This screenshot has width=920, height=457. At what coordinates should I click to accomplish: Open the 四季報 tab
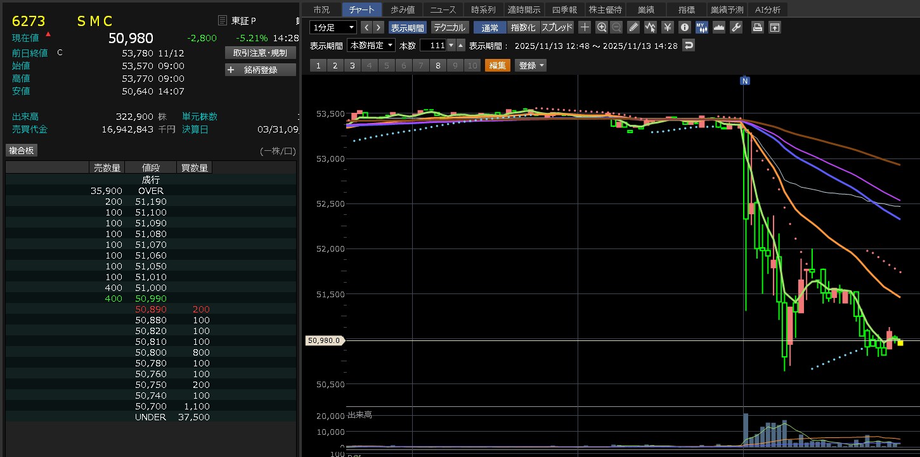click(564, 10)
